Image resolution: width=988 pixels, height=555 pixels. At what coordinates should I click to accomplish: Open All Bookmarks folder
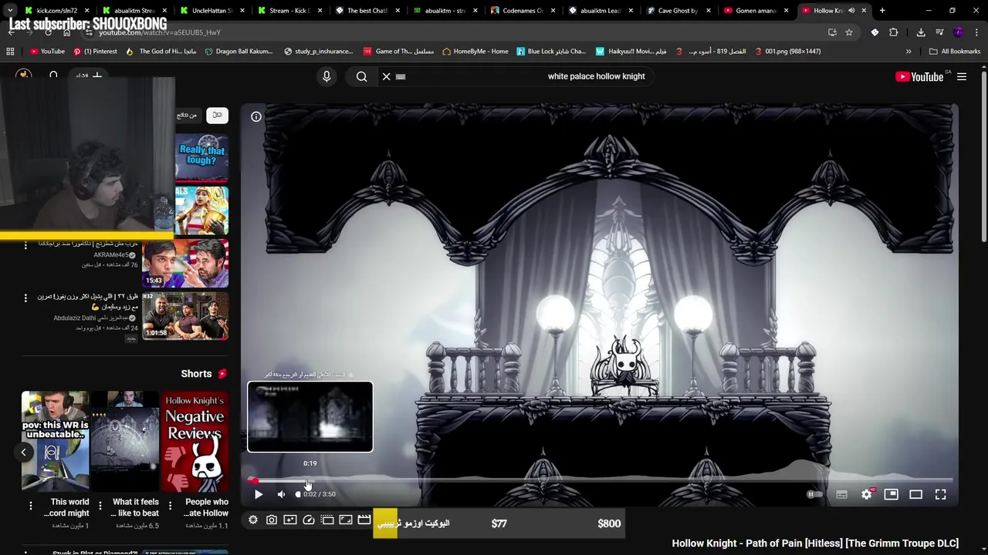click(955, 52)
